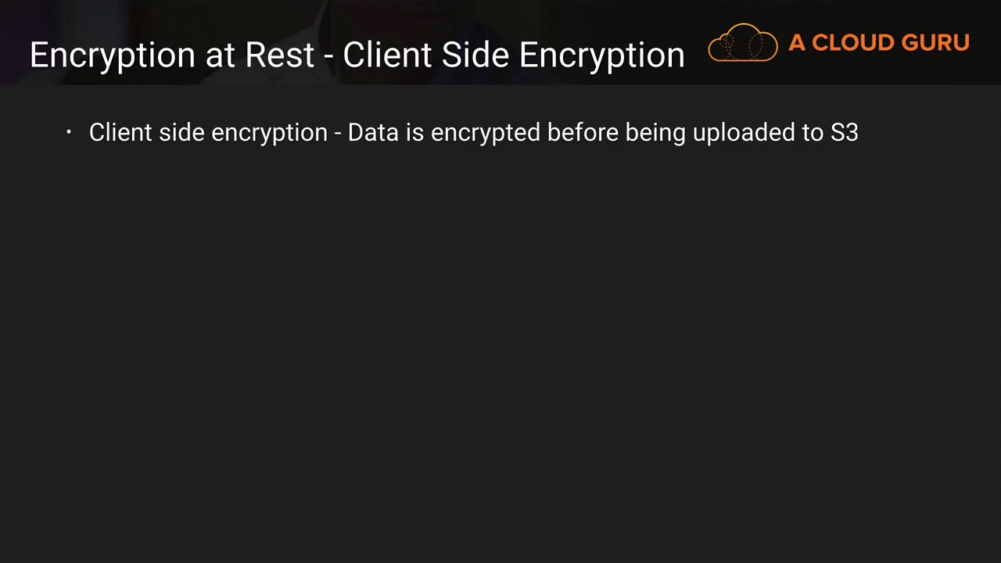Click the cloud logo icon
Image resolution: width=1001 pixels, height=563 pixels.
click(742, 43)
